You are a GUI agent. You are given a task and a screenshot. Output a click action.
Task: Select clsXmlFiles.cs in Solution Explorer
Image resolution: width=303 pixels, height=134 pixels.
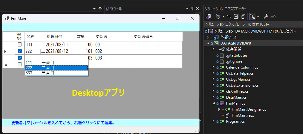pyautogui.click(x=237, y=91)
